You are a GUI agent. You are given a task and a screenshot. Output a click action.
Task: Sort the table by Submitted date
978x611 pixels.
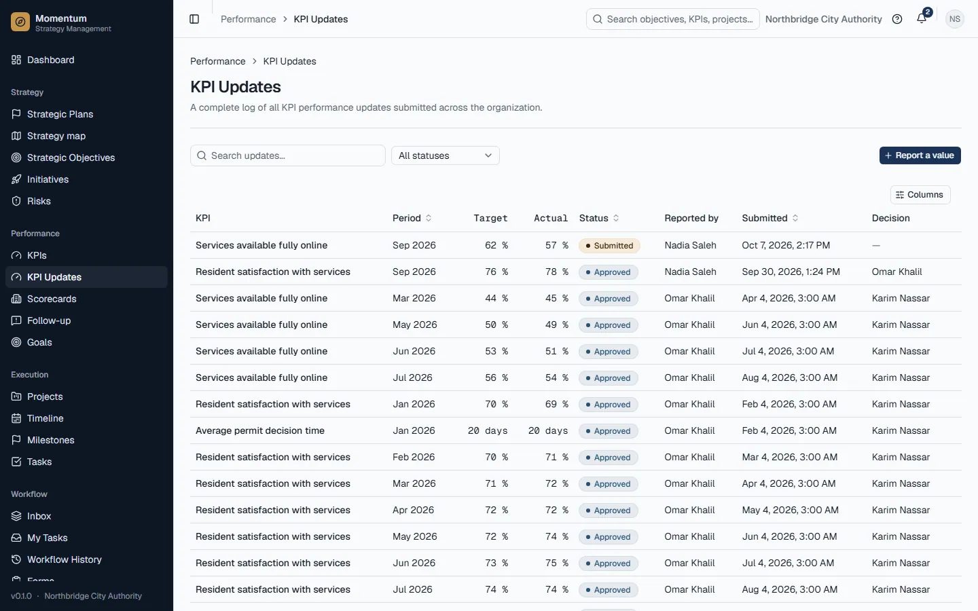pos(770,218)
